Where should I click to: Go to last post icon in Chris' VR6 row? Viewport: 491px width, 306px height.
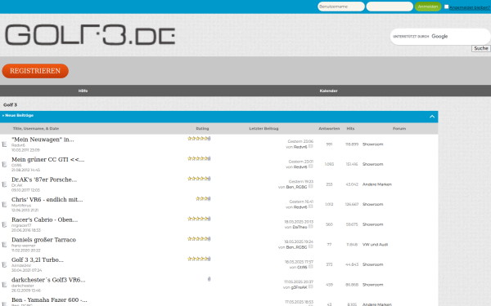click(x=311, y=206)
